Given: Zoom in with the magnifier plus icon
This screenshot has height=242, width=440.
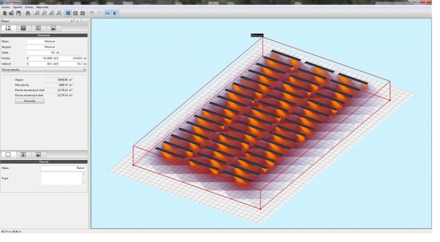Looking at the screenshot, I should coord(37,14).
